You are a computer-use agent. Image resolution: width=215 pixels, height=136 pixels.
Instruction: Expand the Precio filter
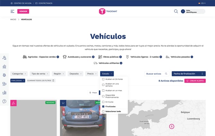(x=92, y=74)
